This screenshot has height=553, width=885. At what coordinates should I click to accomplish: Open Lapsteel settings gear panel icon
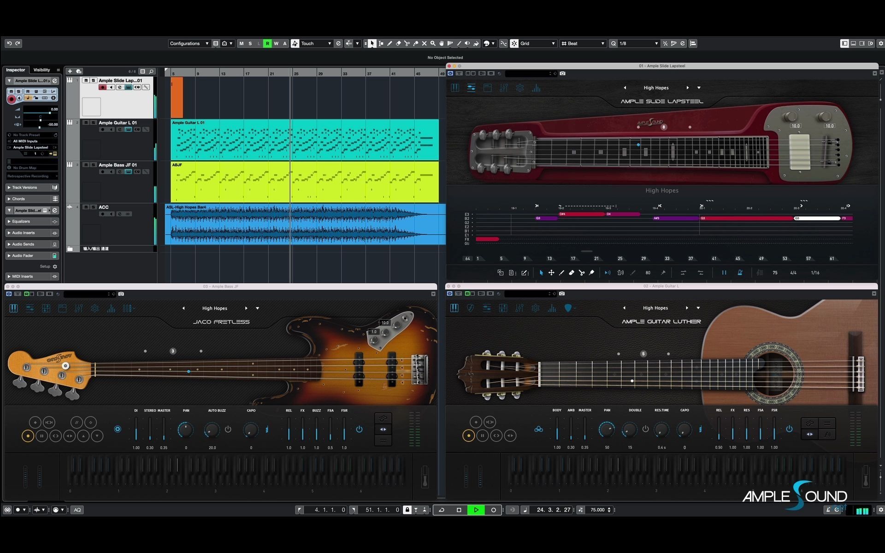coord(520,88)
